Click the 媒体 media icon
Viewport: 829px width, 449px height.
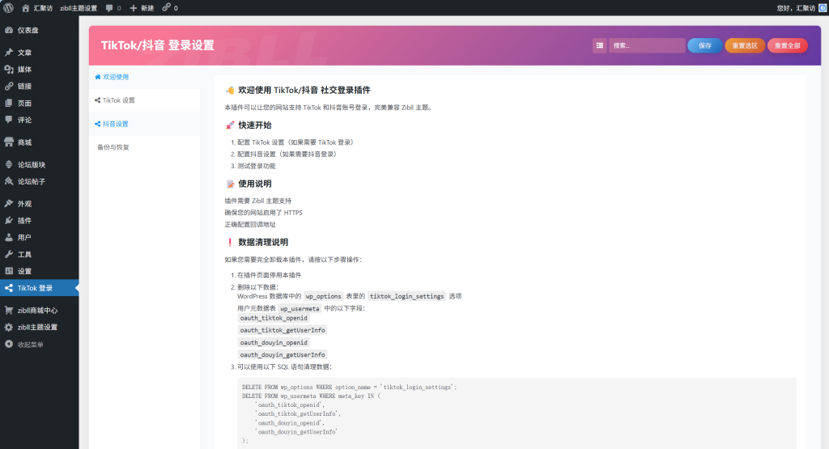(9, 70)
